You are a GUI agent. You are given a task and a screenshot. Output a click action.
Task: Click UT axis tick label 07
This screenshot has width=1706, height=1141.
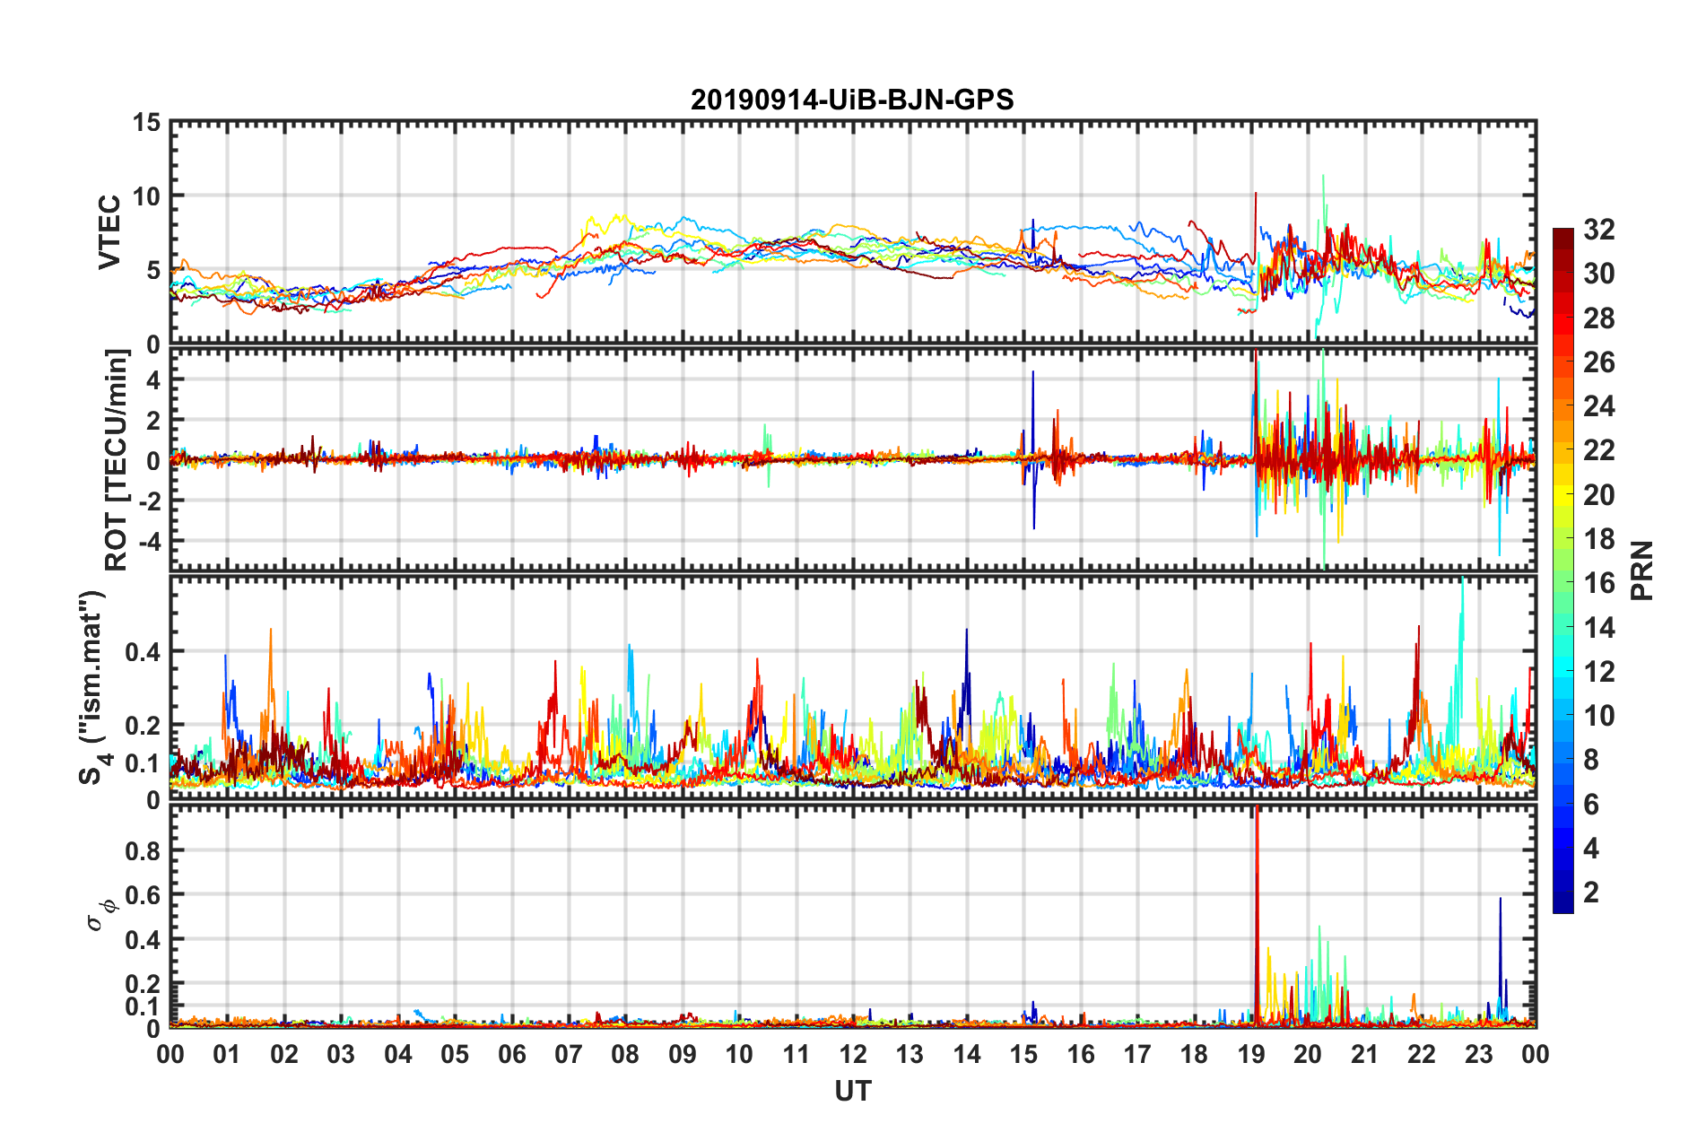(569, 1054)
